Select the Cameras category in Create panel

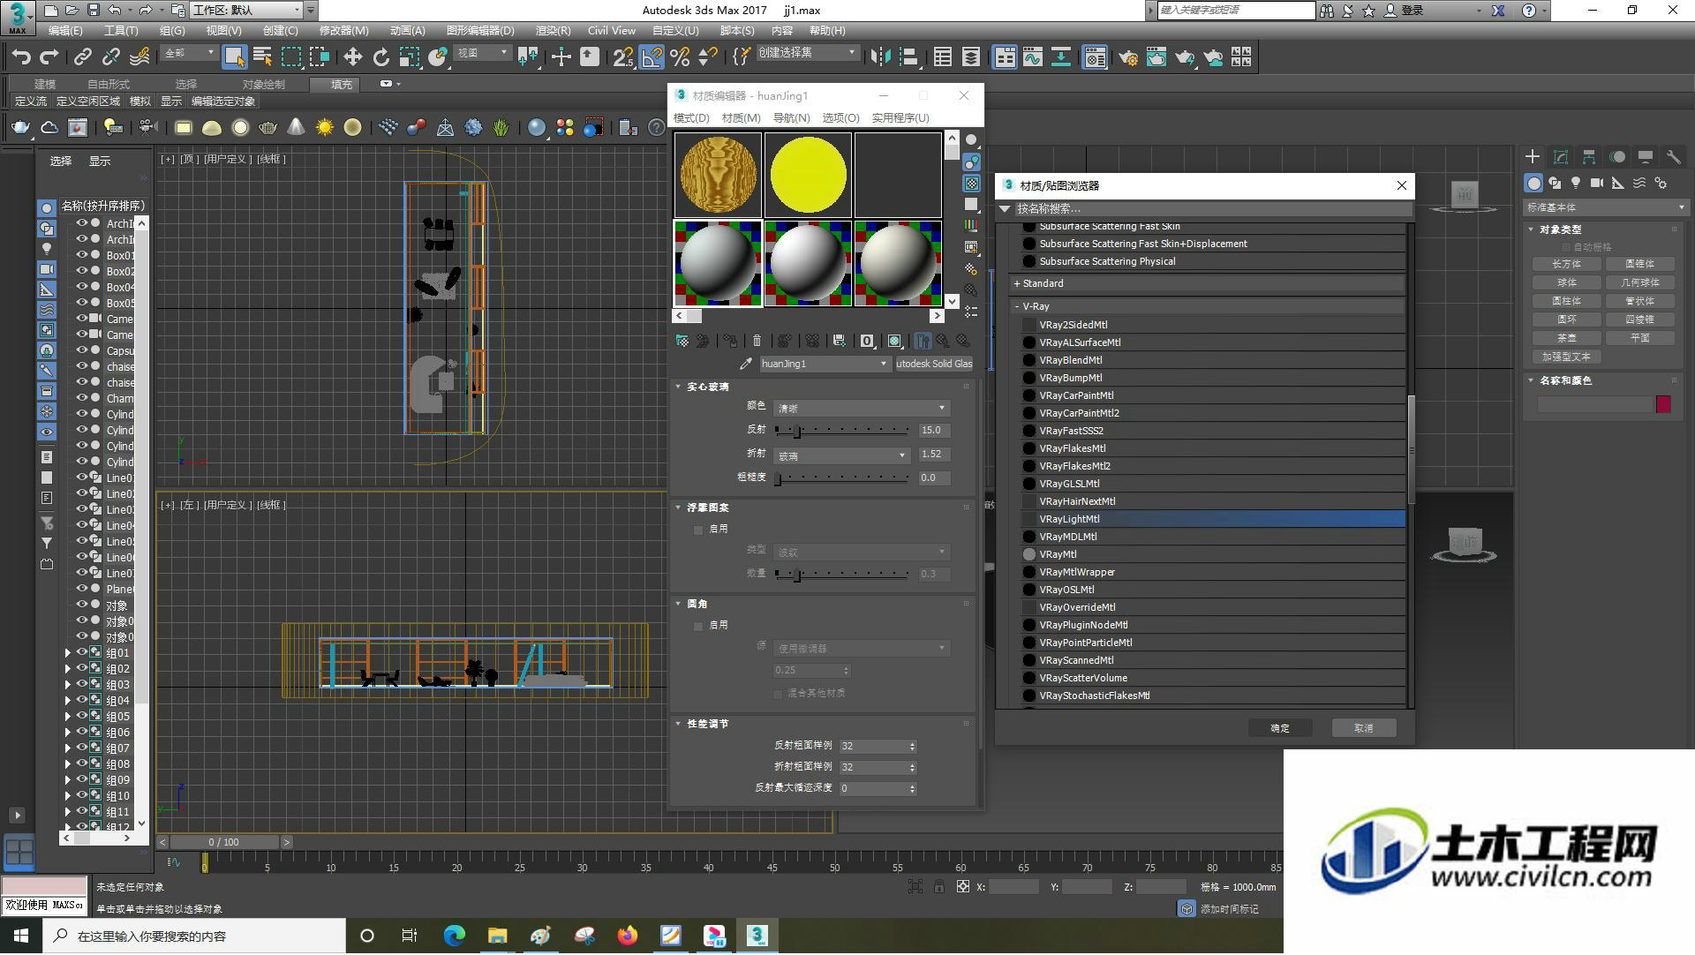[x=1596, y=183]
